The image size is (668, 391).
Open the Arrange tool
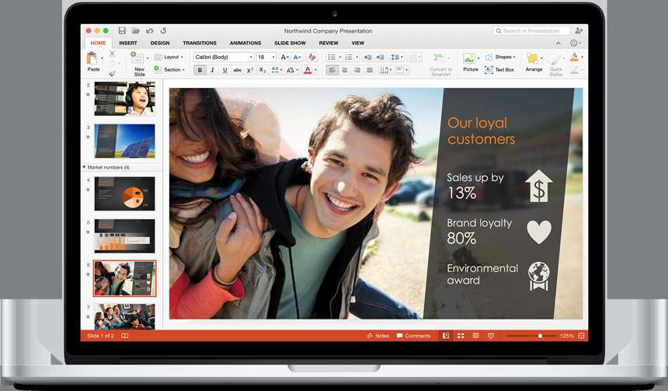tap(534, 62)
